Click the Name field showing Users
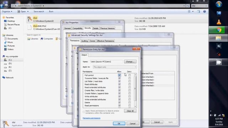This screenshot has height=128, width=228. pos(107,62)
